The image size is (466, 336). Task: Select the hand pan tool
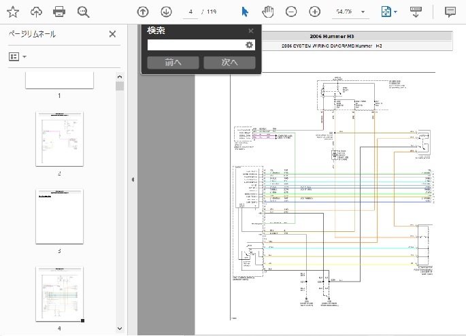tap(268, 12)
